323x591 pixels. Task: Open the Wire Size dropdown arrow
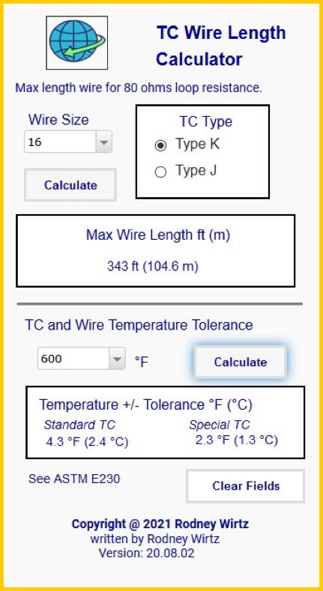click(x=104, y=142)
